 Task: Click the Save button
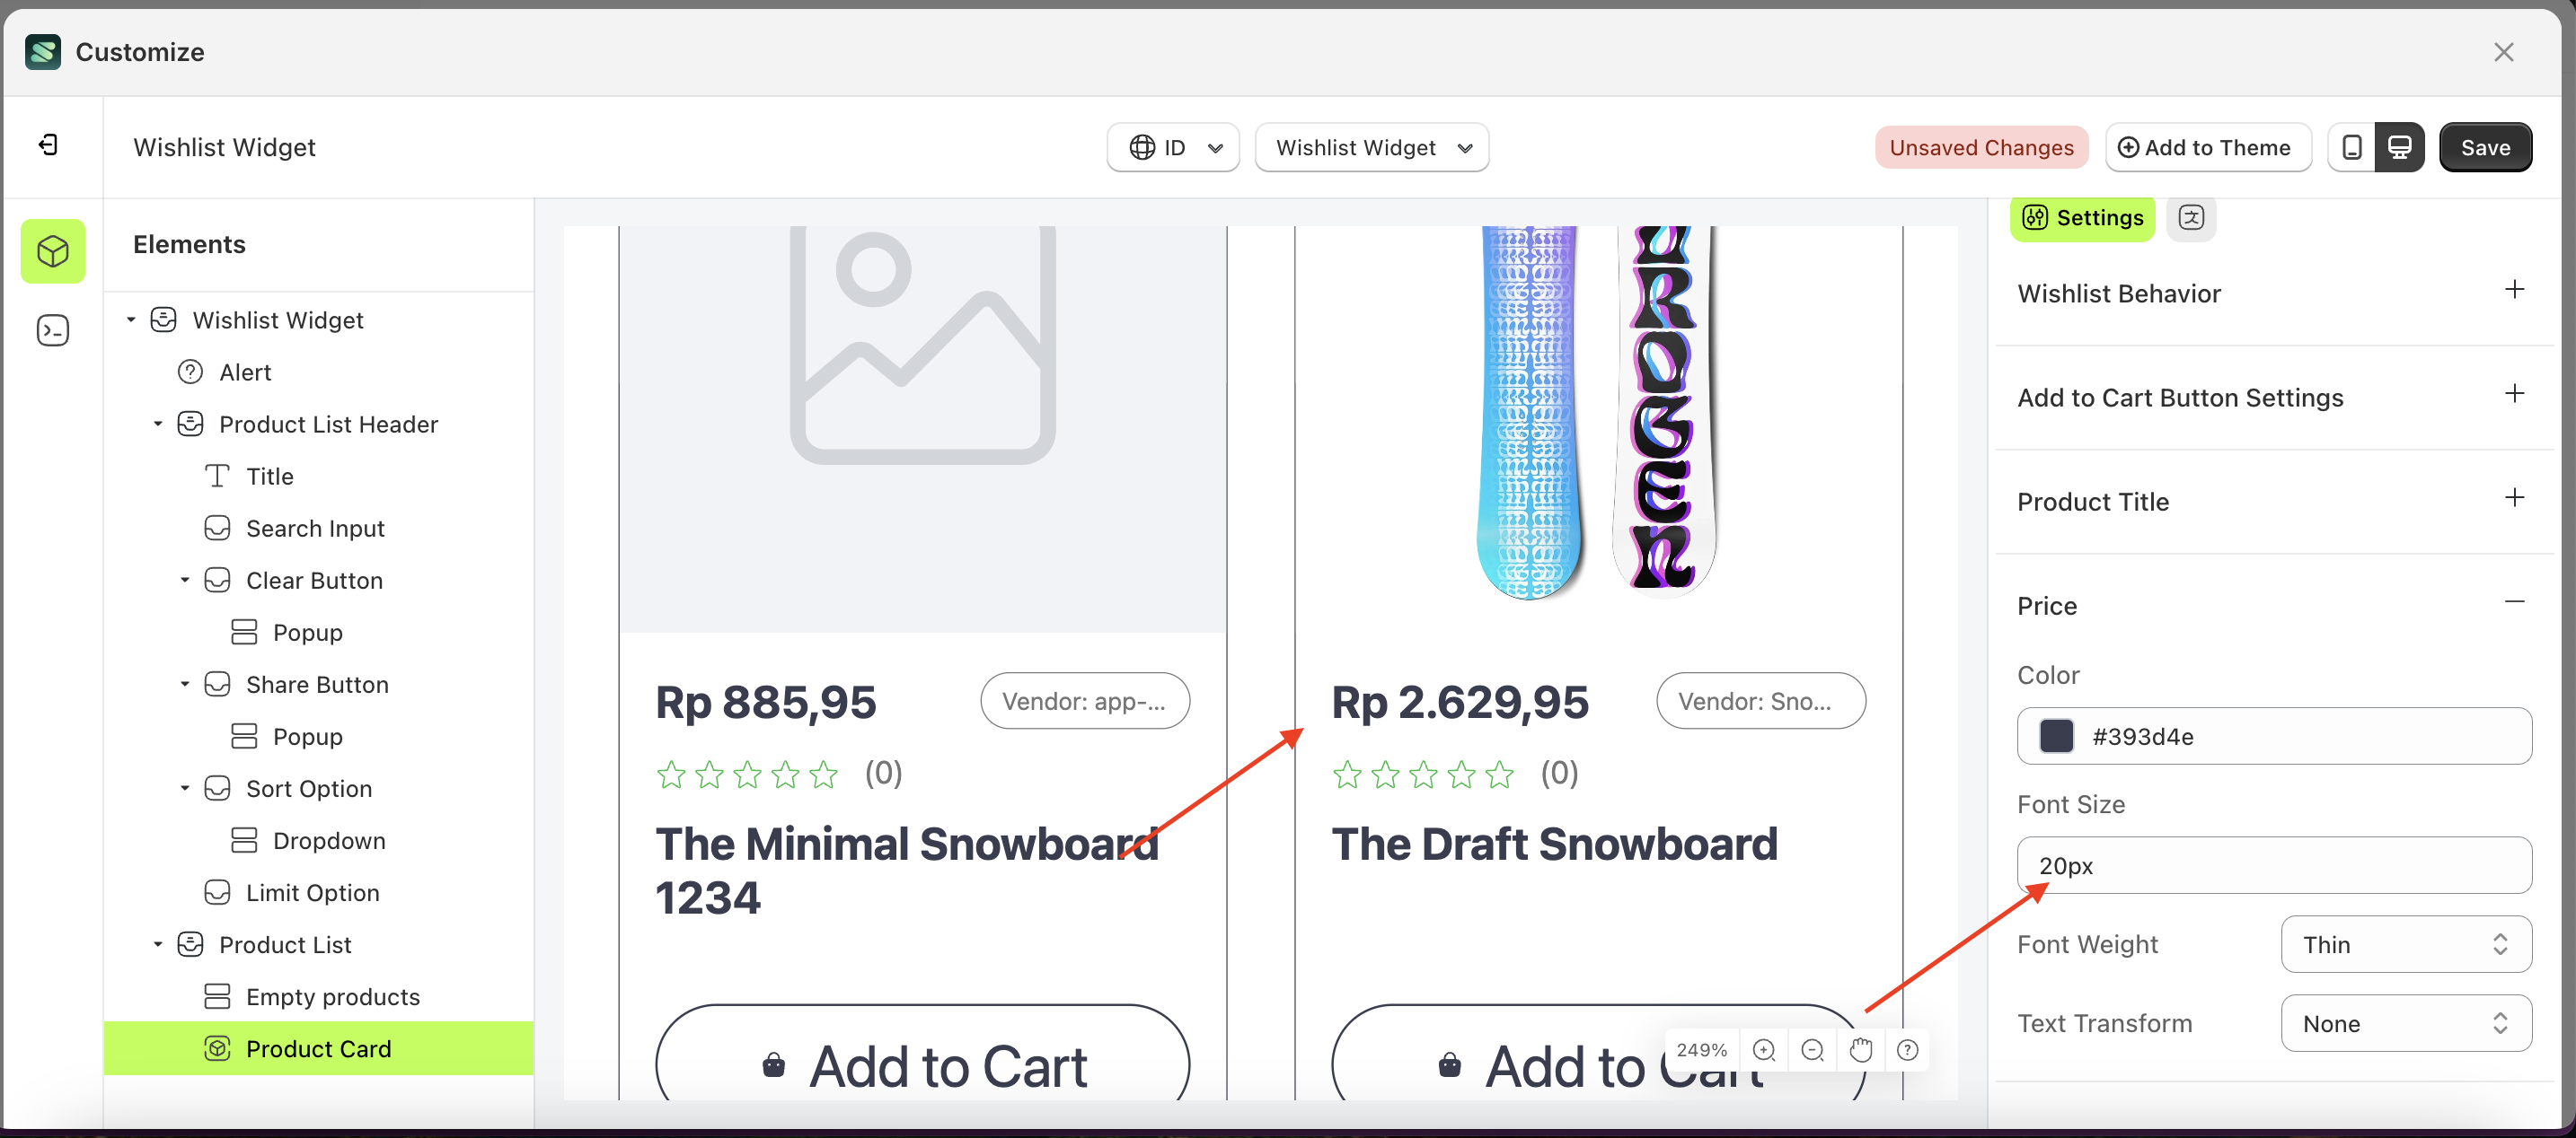click(x=2485, y=148)
